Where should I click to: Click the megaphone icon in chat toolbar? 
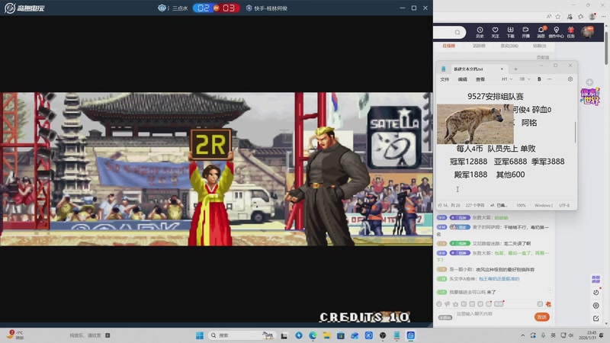click(x=448, y=304)
